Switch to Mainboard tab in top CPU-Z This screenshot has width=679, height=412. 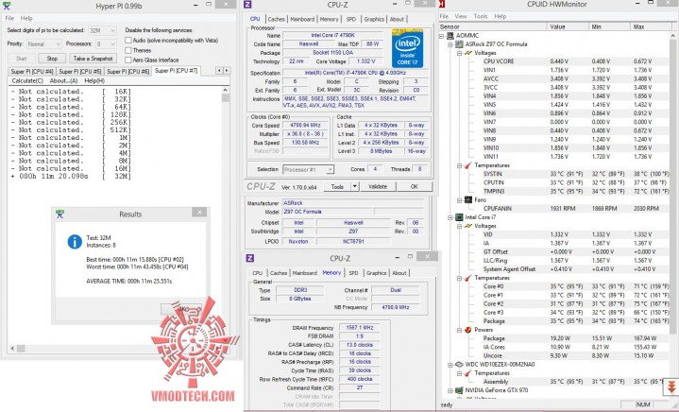pos(302,20)
